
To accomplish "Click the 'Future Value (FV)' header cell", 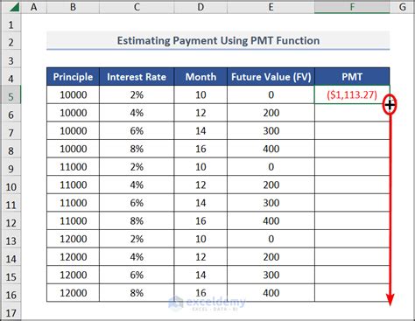I will coord(271,77).
